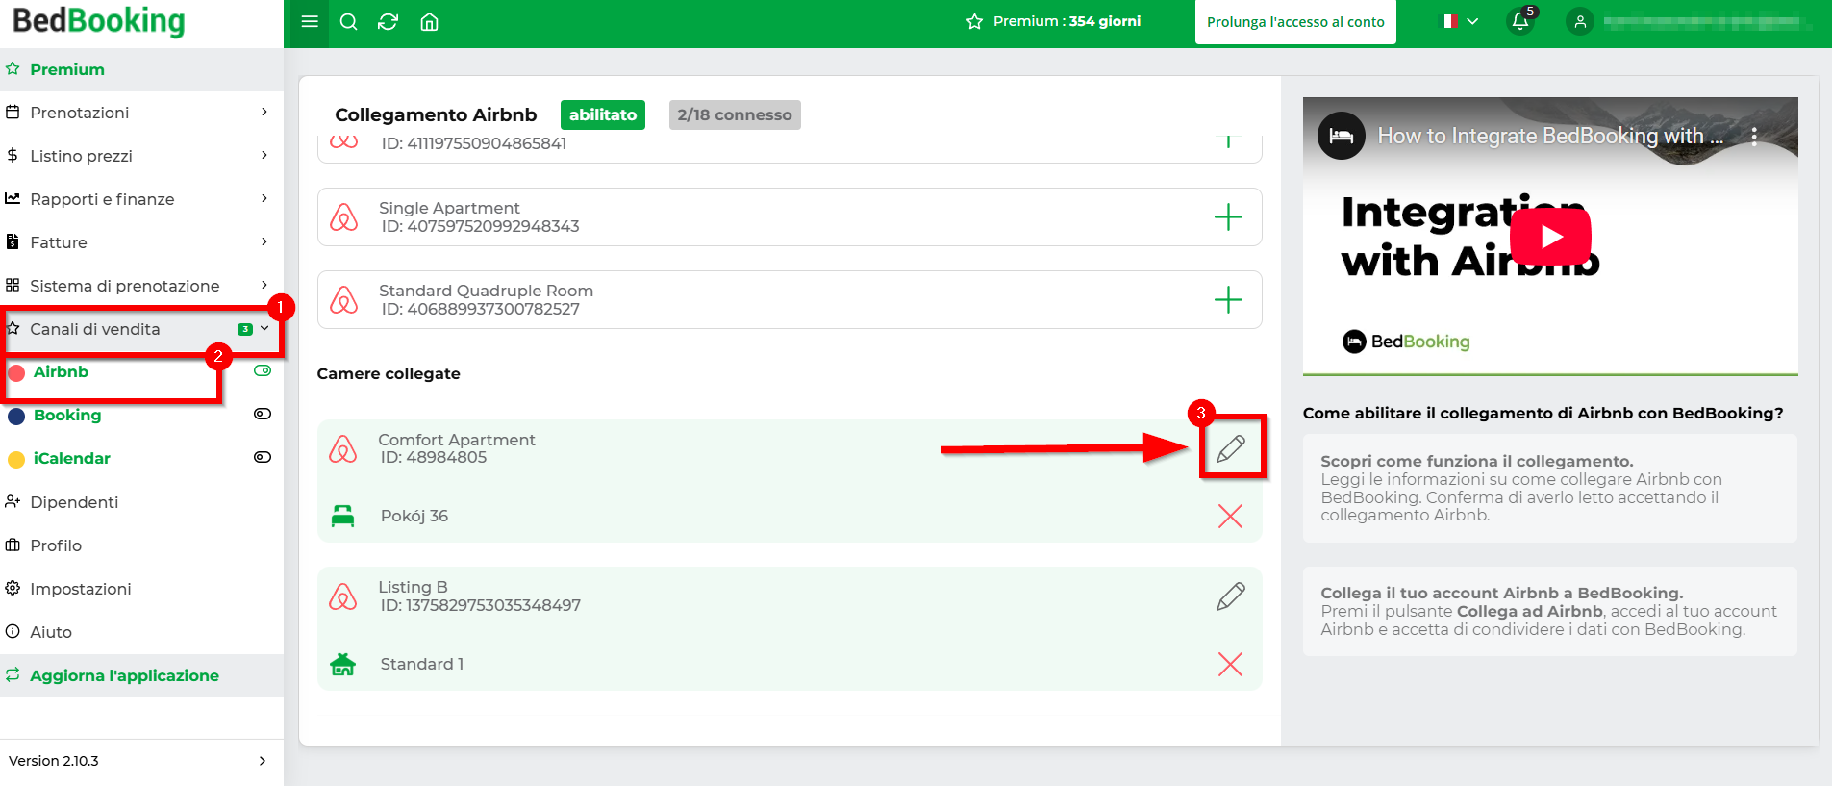The width and height of the screenshot is (1832, 786).
Task: Click the BedBooking channel avatar on video
Action: 1341,136
